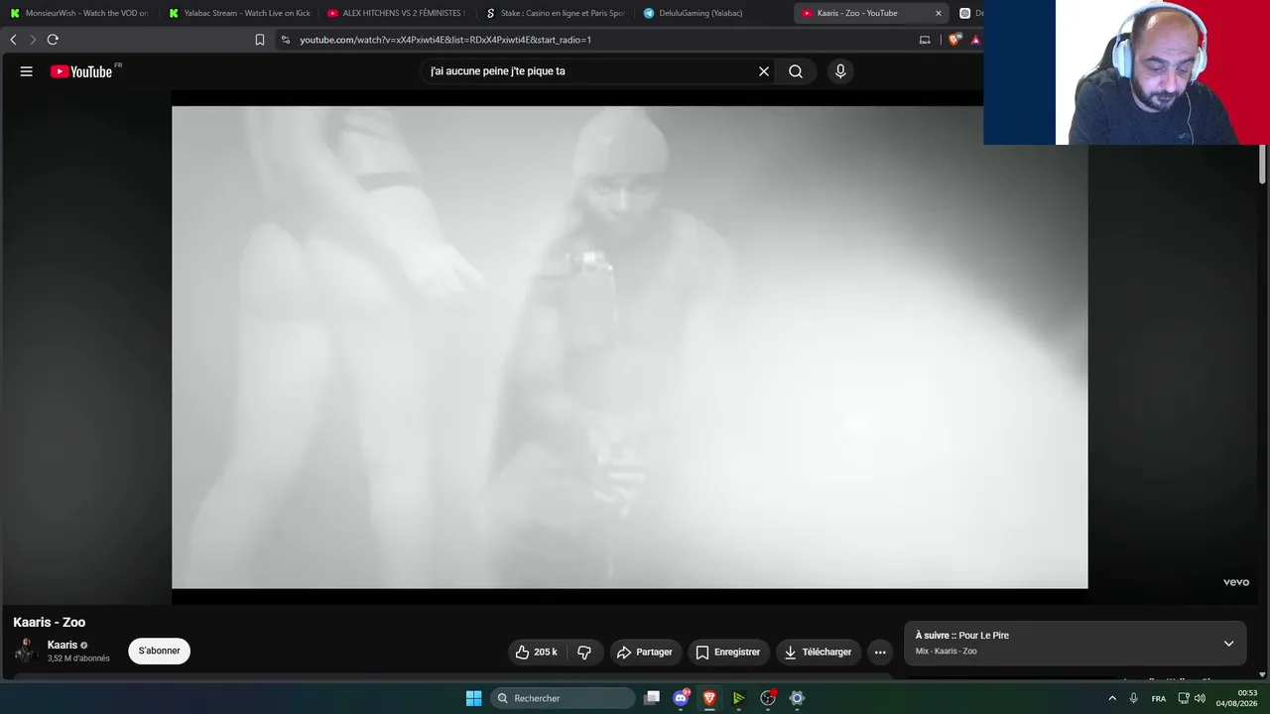Click the tray microphone icon
Viewport: 1270px width, 714px height.
(1134, 698)
